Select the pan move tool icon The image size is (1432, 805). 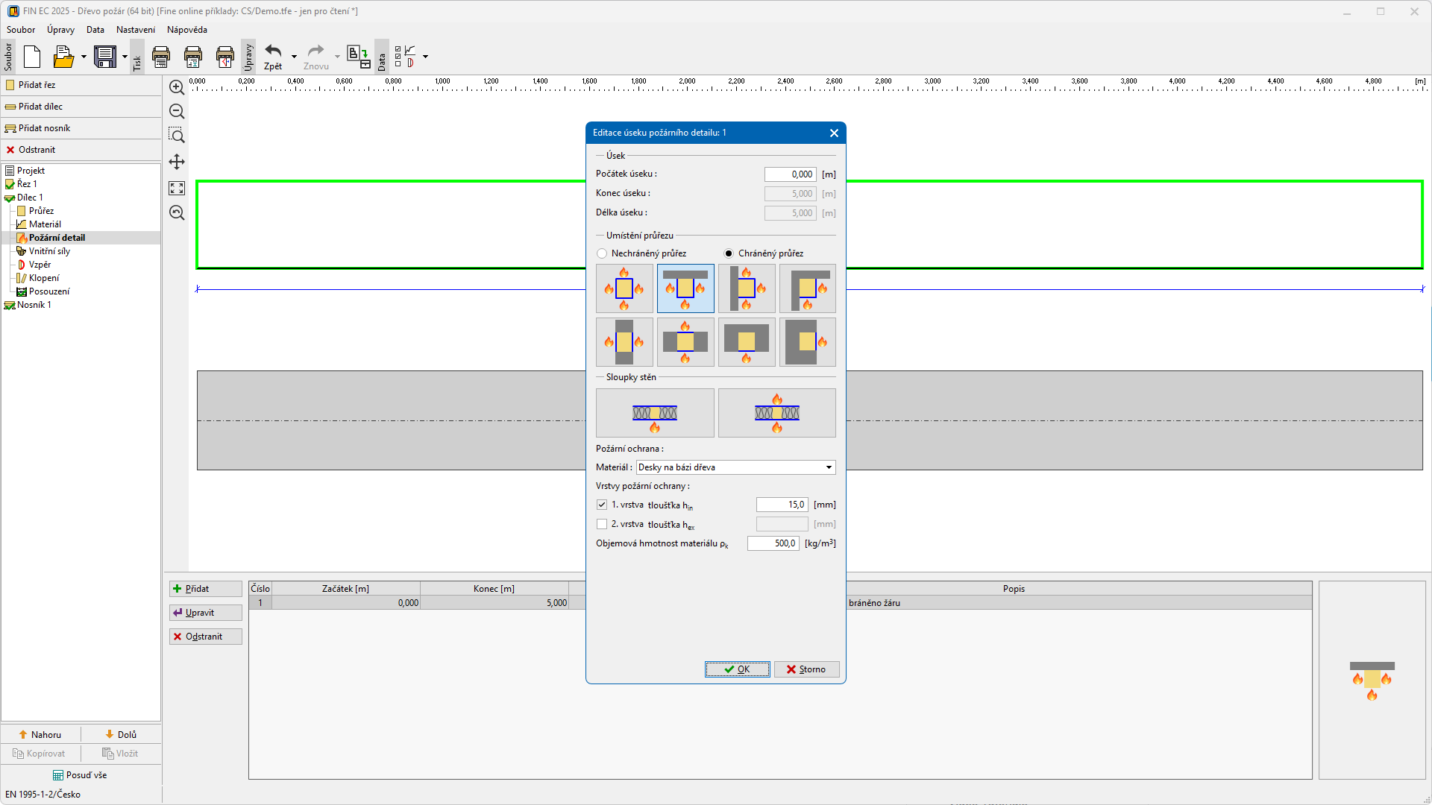click(x=177, y=162)
